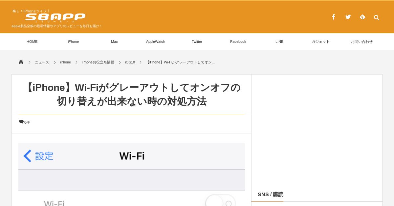Screen dimensions: 394x206
Task: Go to the AppleWatch menu section
Action: (156, 42)
